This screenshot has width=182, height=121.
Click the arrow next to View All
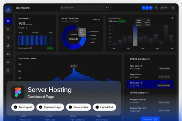(26, 28)
